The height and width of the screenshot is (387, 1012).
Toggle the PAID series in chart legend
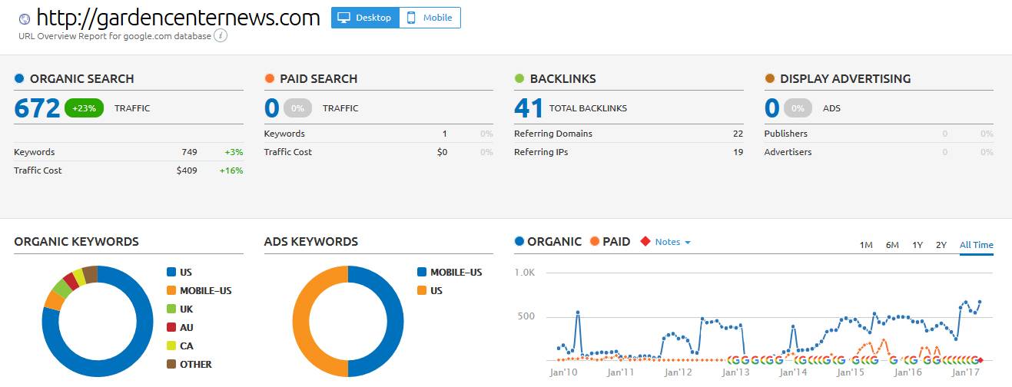click(x=610, y=241)
